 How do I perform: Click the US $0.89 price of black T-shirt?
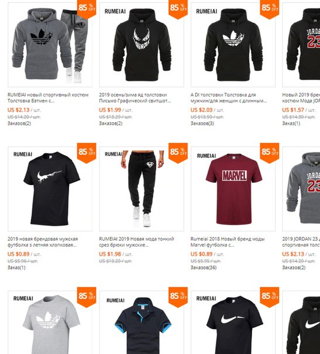point(19,254)
